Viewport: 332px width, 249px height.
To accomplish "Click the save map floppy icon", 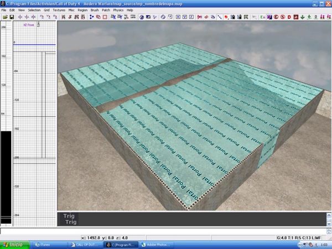I will pyautogui.click(x=12, y=17).
